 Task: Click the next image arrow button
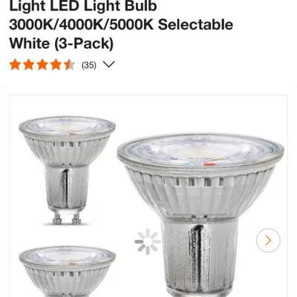point(268,241)
